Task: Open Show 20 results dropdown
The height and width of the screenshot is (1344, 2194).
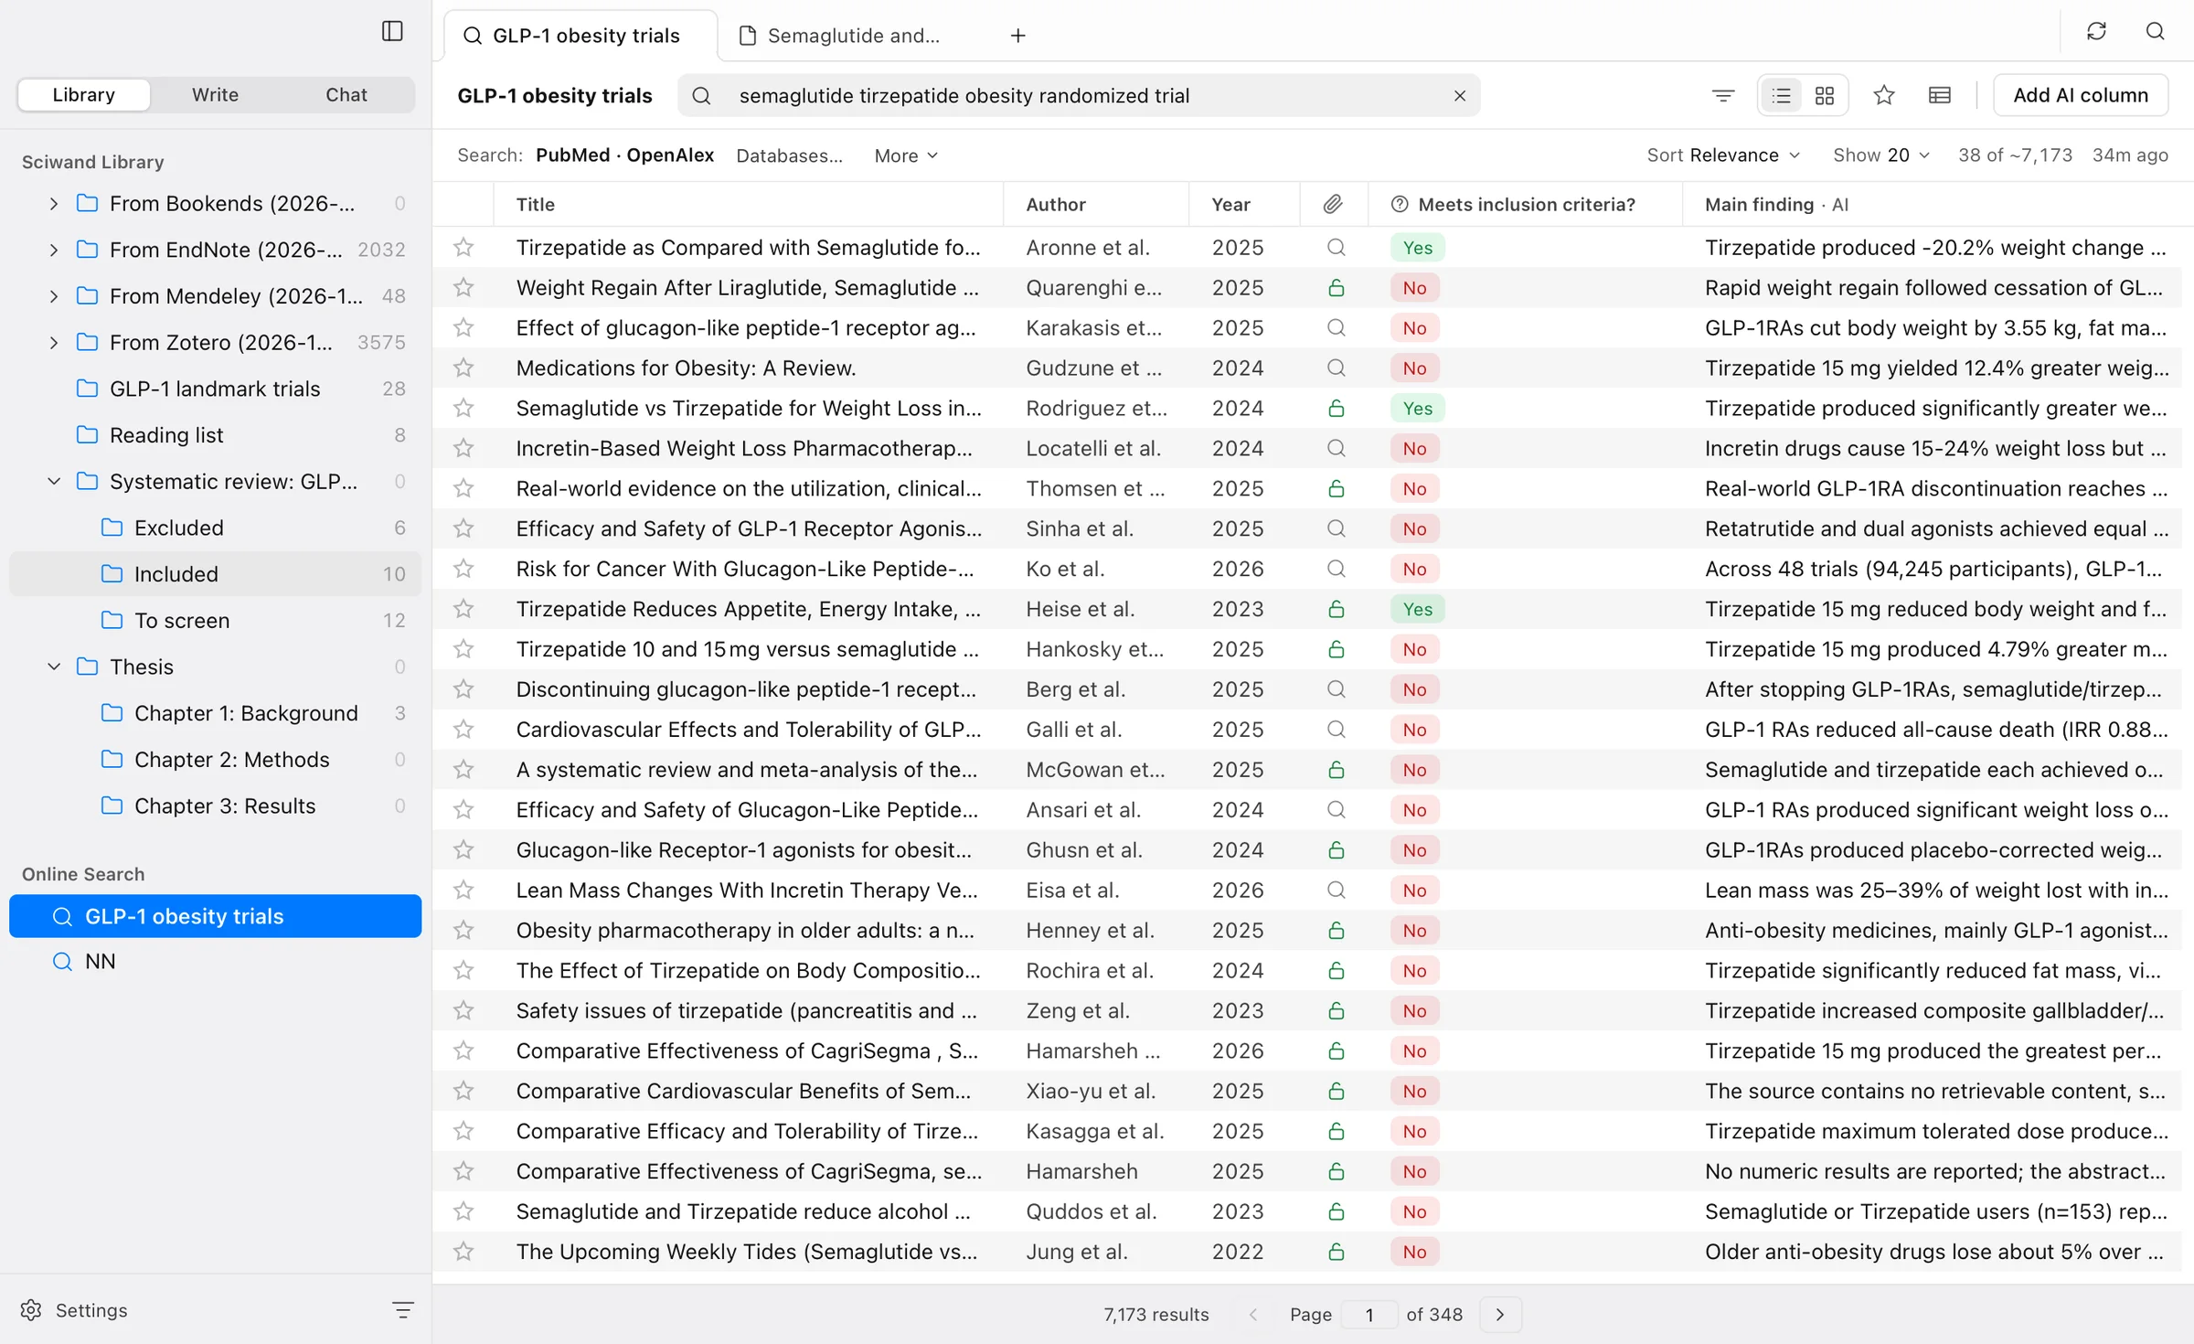Action: 1881,155
